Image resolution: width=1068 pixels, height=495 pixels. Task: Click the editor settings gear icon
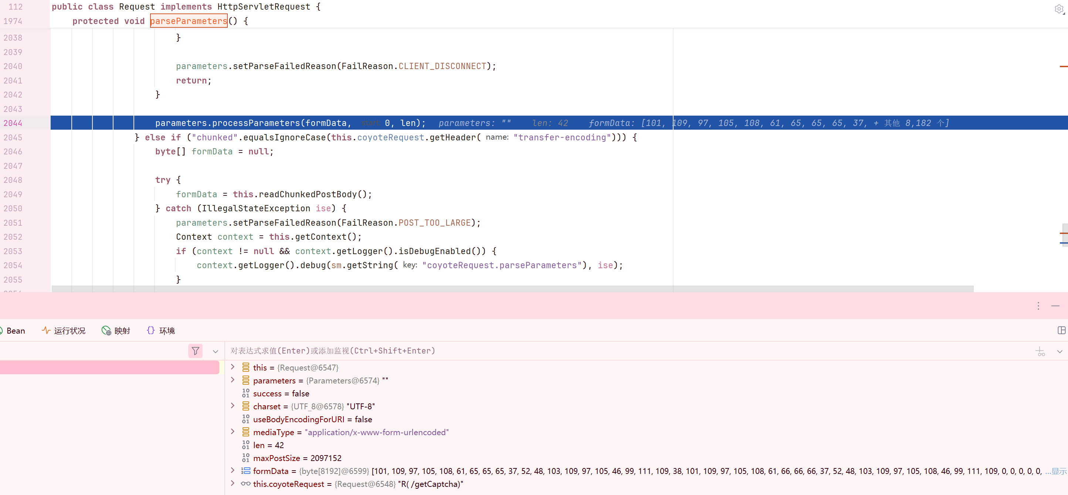(x=1058, y=9)
